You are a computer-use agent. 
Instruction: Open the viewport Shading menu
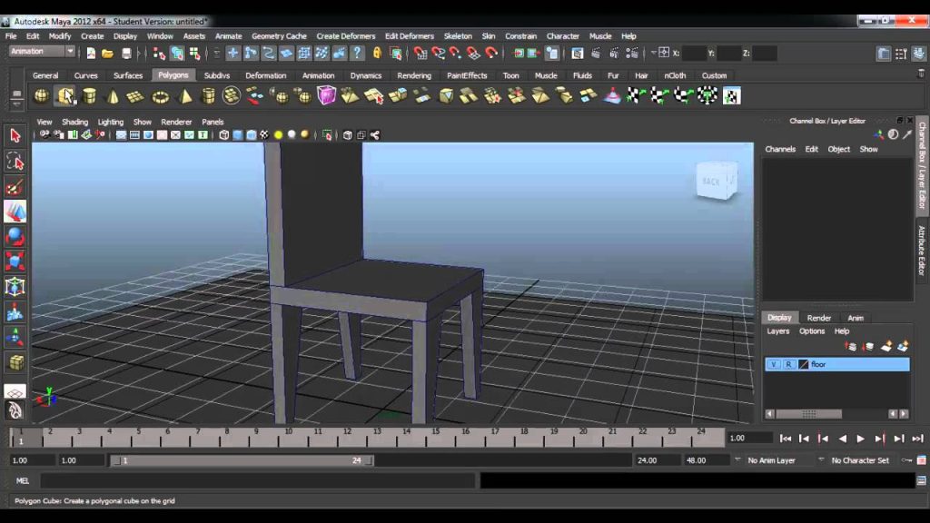74,122
